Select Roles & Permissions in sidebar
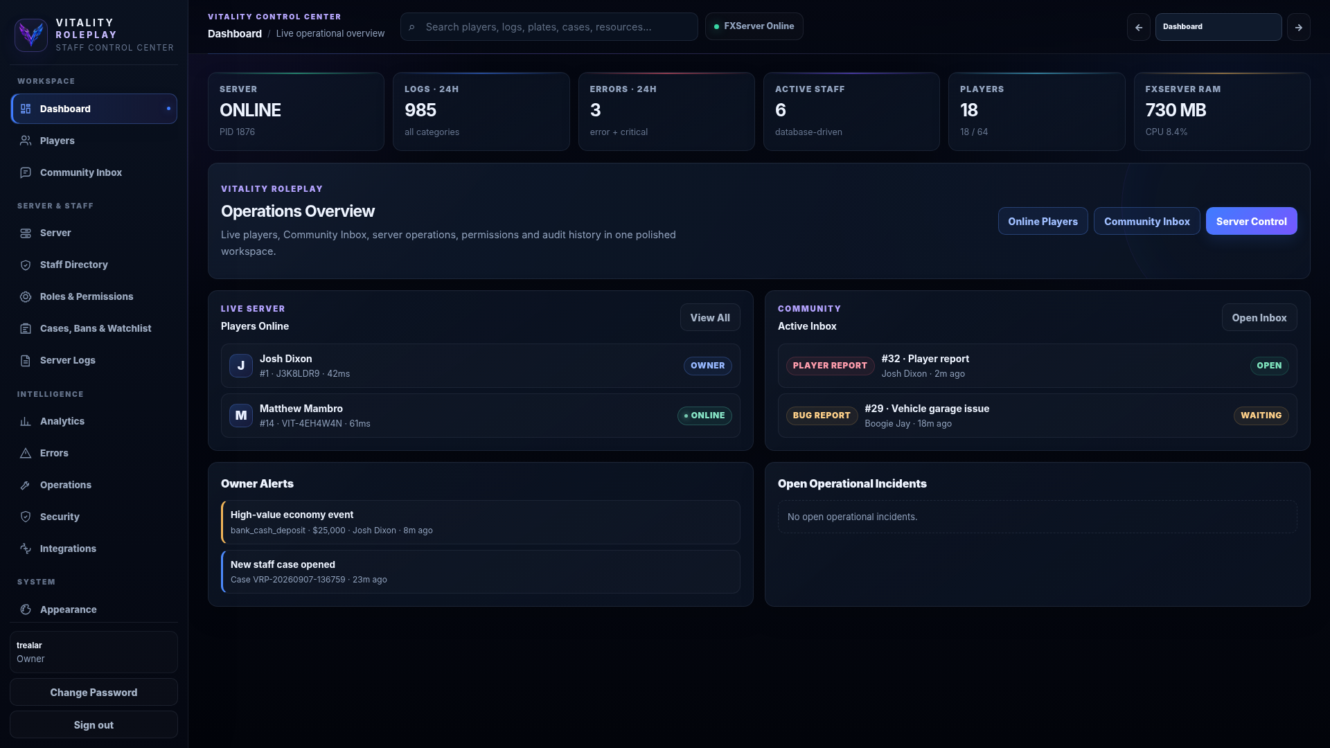 coord(94,296)
